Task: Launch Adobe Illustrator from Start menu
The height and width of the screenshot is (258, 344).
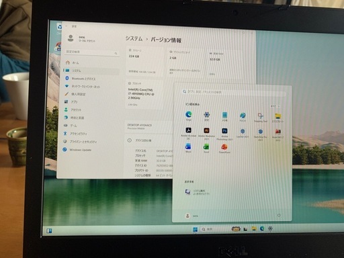Action: [206, 133]
